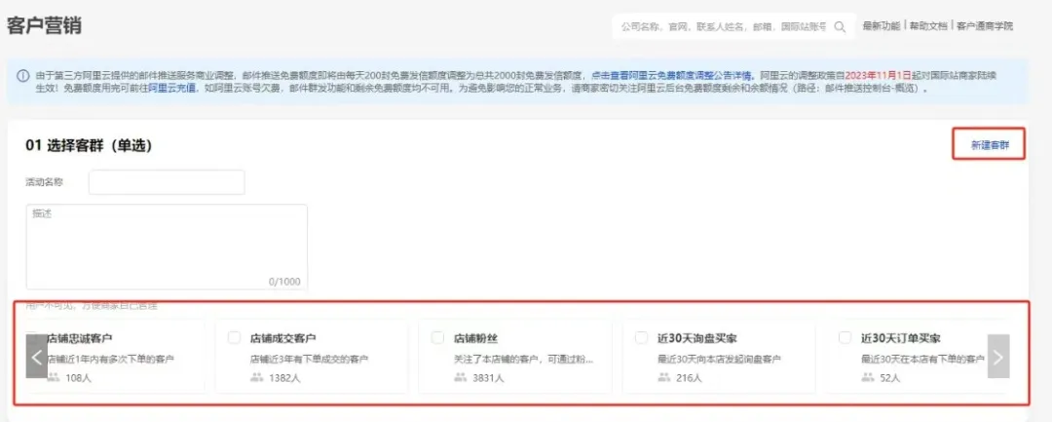Click the 01 选择客群（单选） heading
Image resolution: width=1052 pixels, height=422 pixels.
point(89,145)
